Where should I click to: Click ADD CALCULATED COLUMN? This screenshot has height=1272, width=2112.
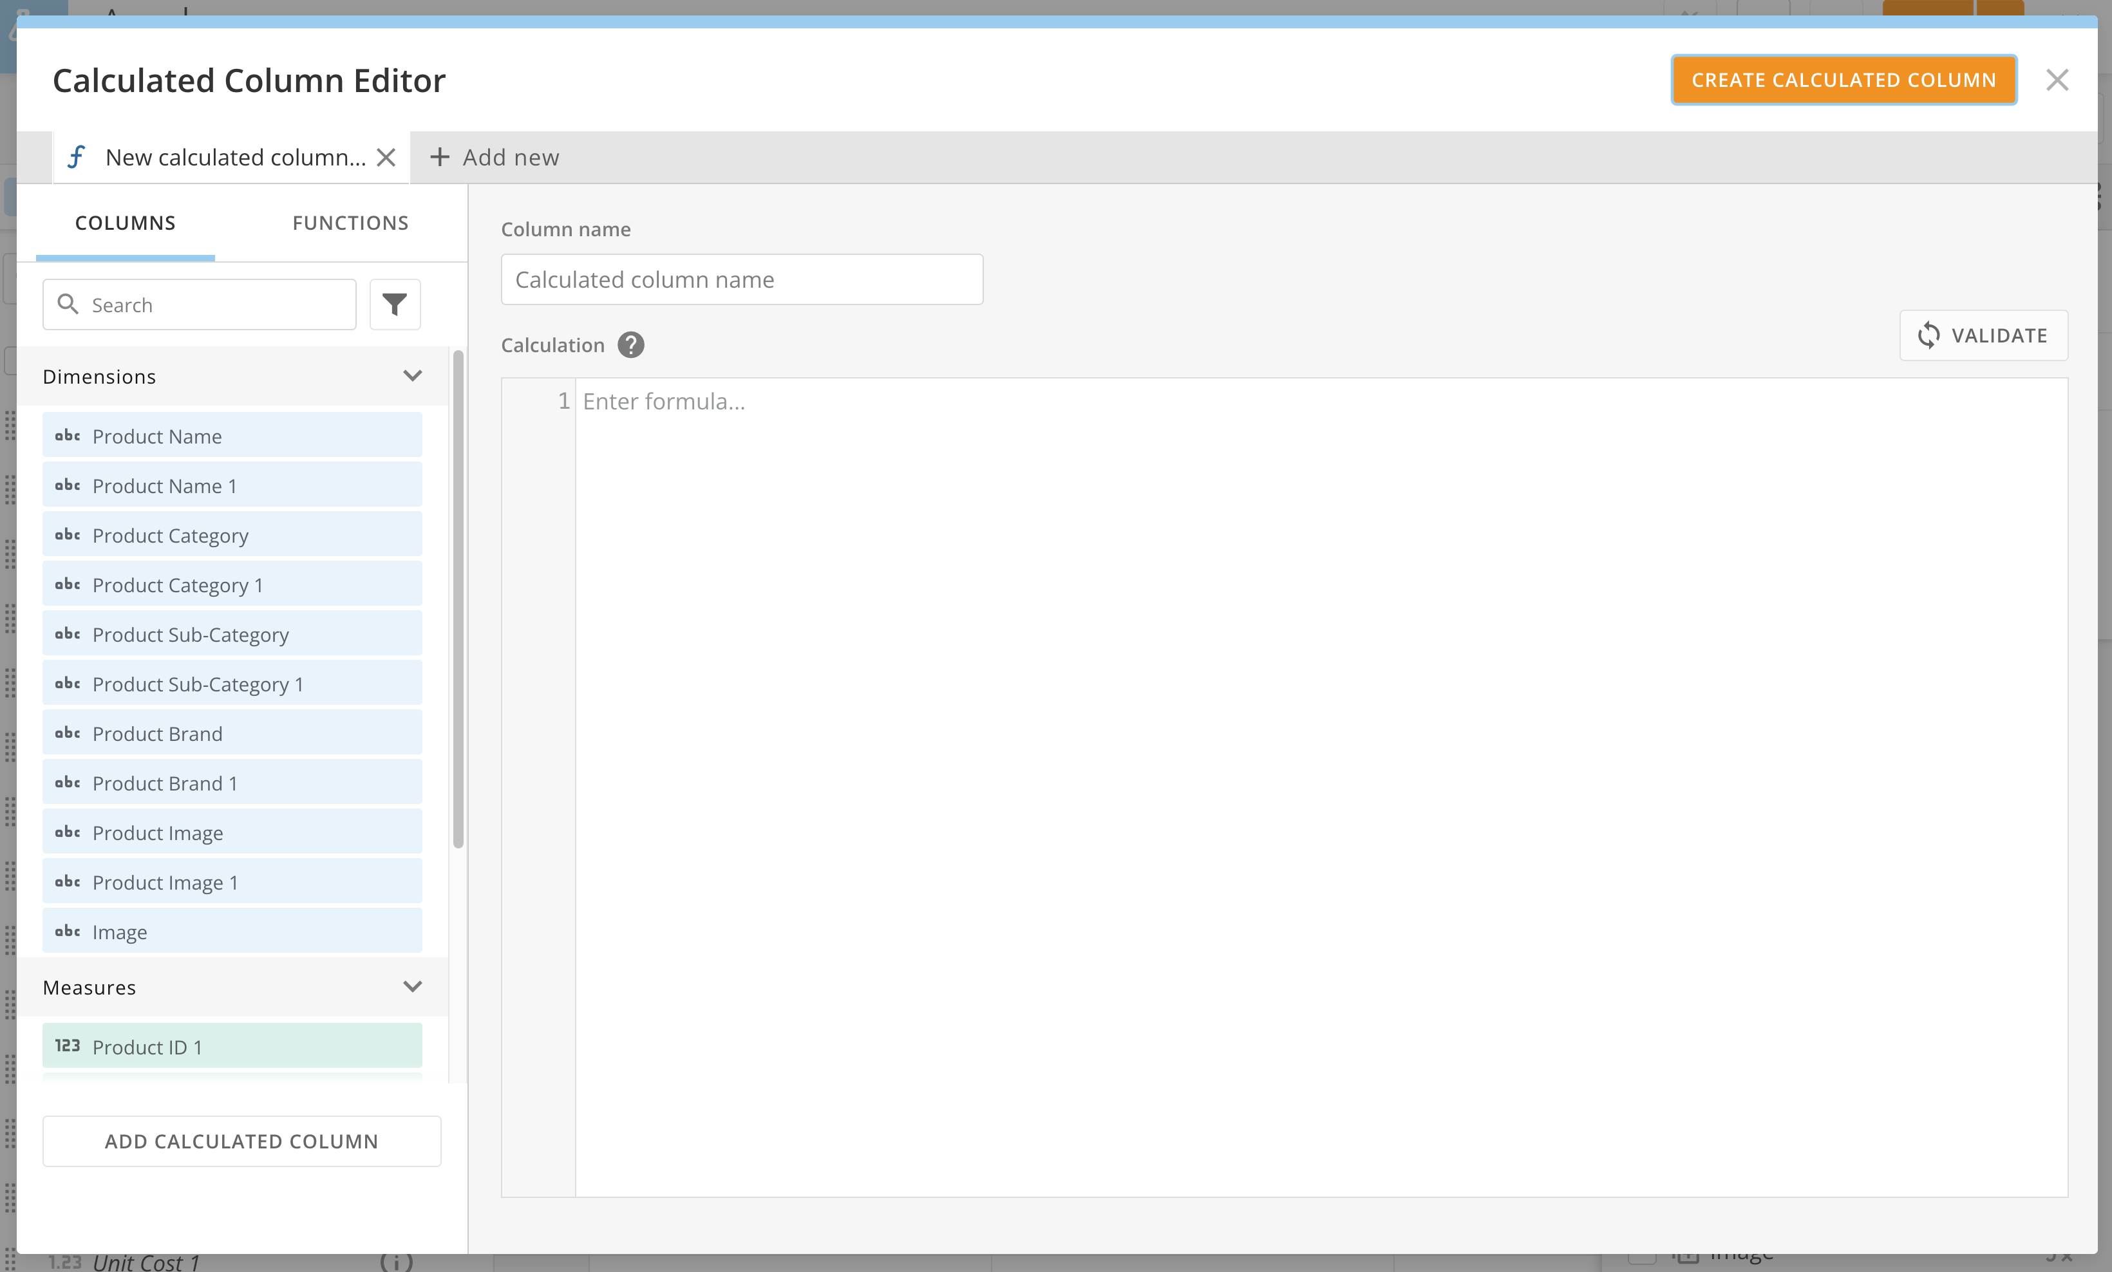241,1141
